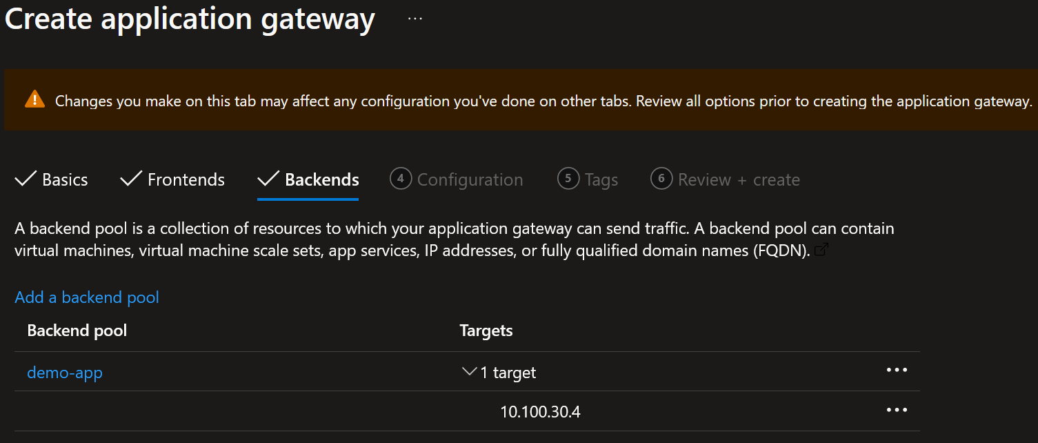Collapse the 1 target chevron
This screenshot has width=1038, height=443.
point(469,372)
